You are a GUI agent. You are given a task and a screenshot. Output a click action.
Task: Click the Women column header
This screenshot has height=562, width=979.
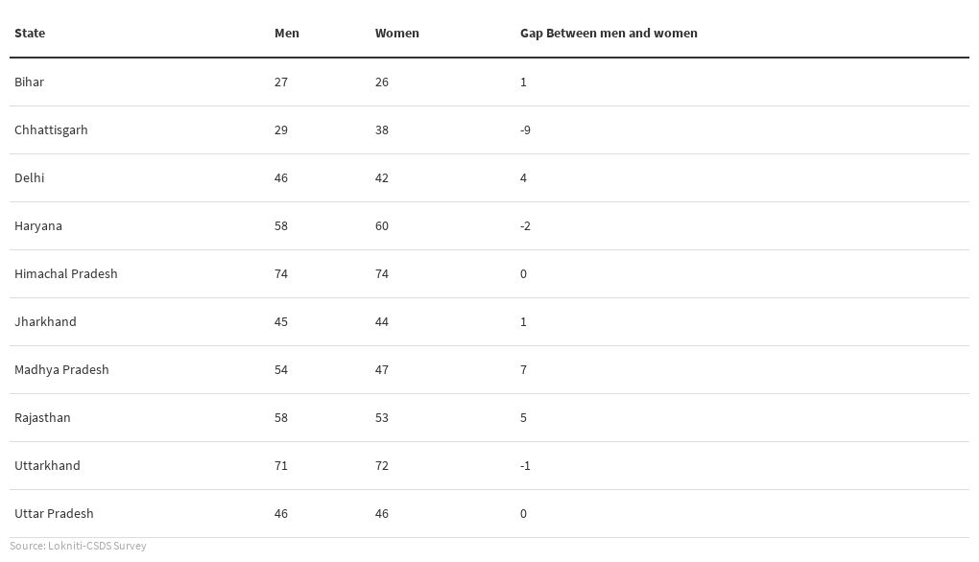[x=396, y=33]
